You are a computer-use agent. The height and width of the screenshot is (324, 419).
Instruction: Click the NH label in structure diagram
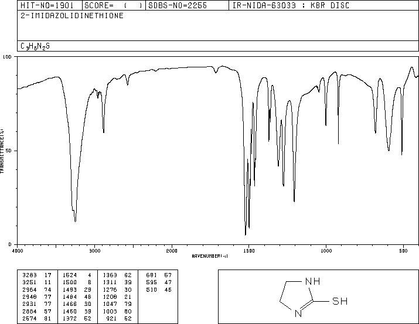tap(313, 281)
